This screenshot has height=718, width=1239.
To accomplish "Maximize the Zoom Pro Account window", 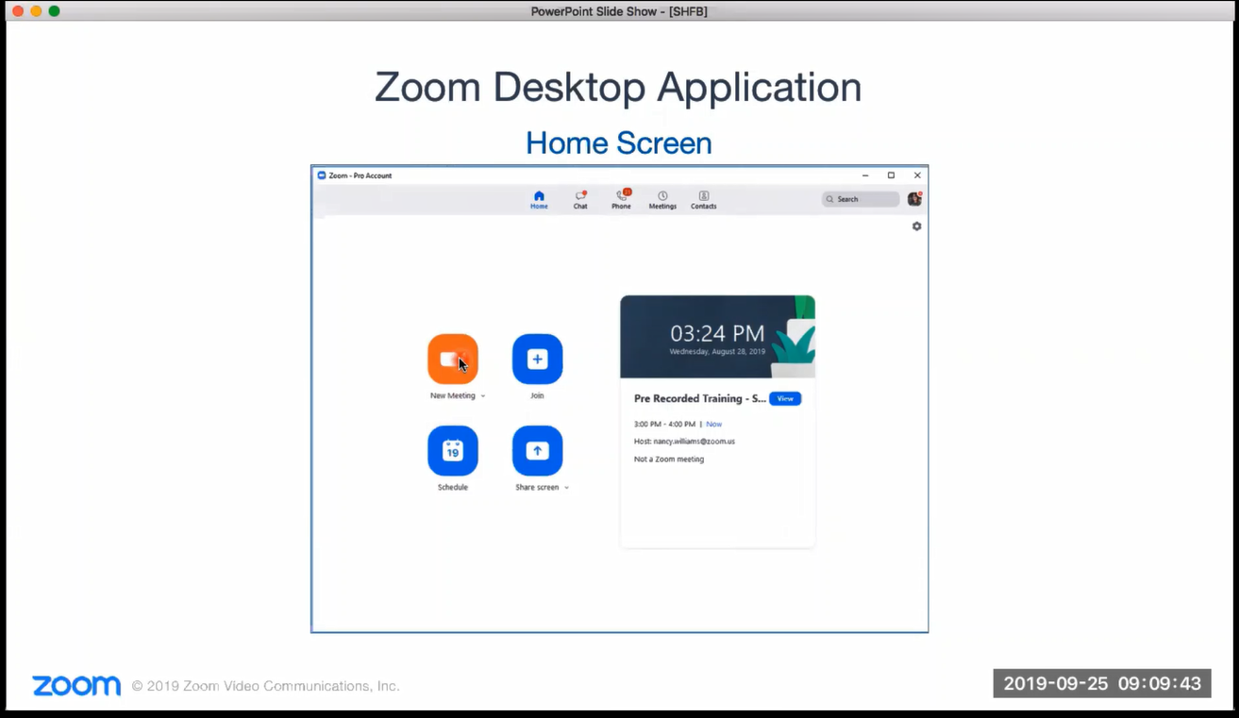I will [x=891, y=175].
